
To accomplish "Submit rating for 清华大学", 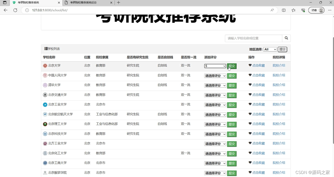I will [x=232, y=85].
